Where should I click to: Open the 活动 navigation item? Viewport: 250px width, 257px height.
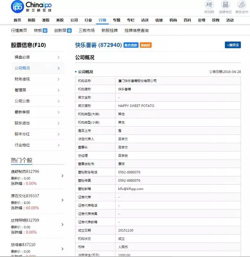click(230, 20)
